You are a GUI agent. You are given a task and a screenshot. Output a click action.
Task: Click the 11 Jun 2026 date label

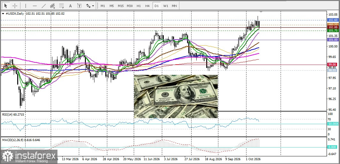coord(151,159)
